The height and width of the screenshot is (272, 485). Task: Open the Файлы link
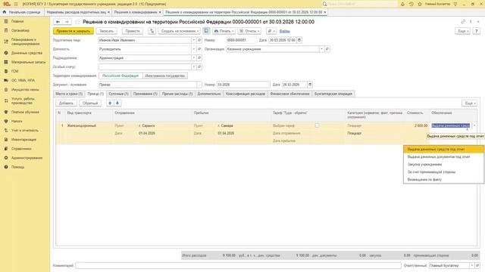pyautogui.click(x=285, y=31)
